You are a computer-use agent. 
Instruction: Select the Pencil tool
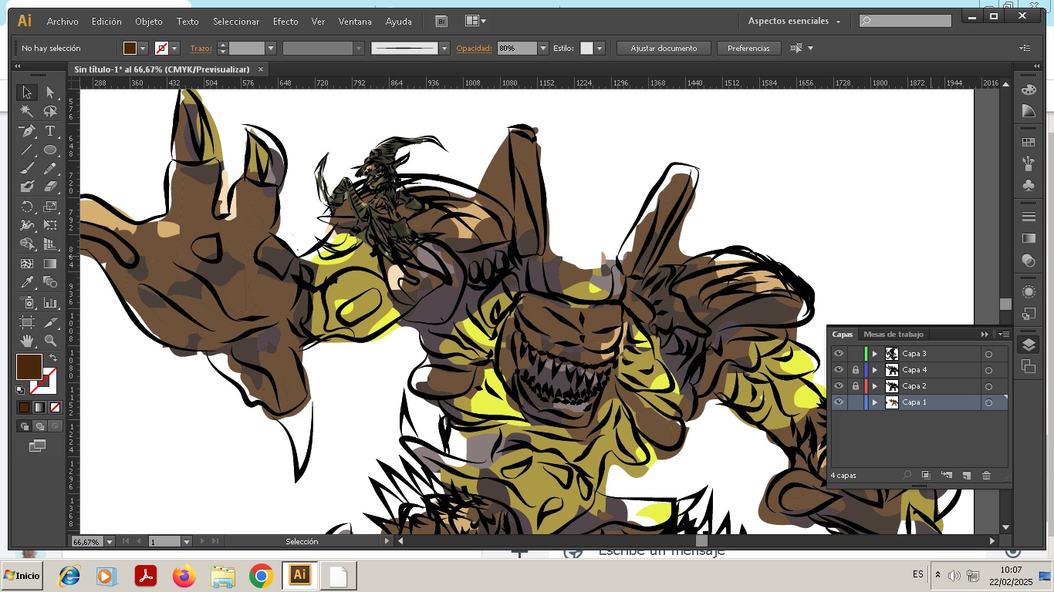click(x=50, y=168)
